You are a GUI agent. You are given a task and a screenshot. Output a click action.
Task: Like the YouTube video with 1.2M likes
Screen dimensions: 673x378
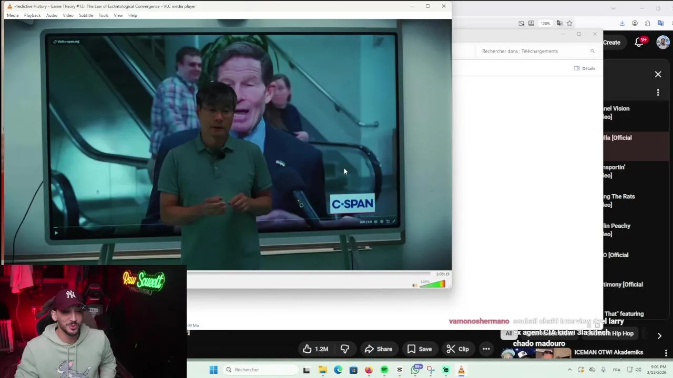[x=315, y=349]
